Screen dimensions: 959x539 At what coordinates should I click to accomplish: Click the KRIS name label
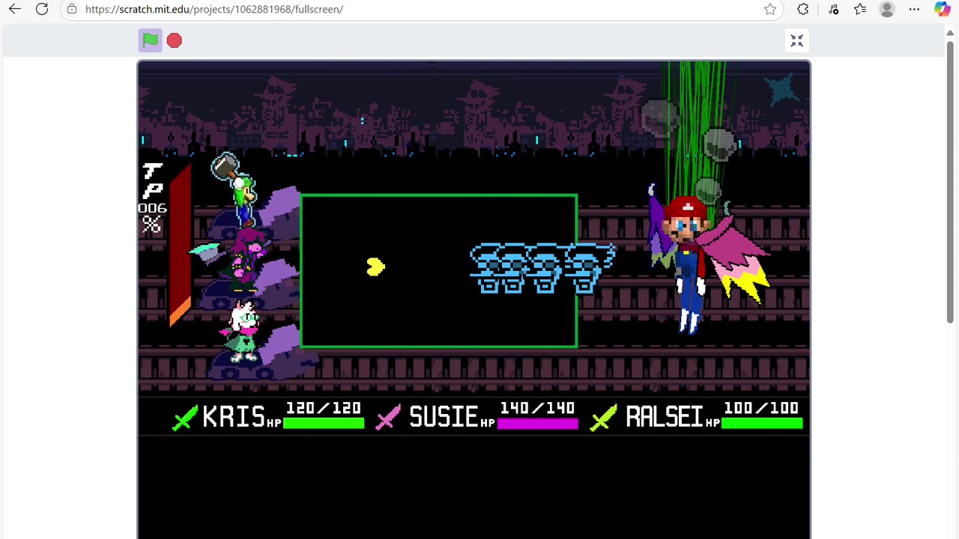pos(234,417)
